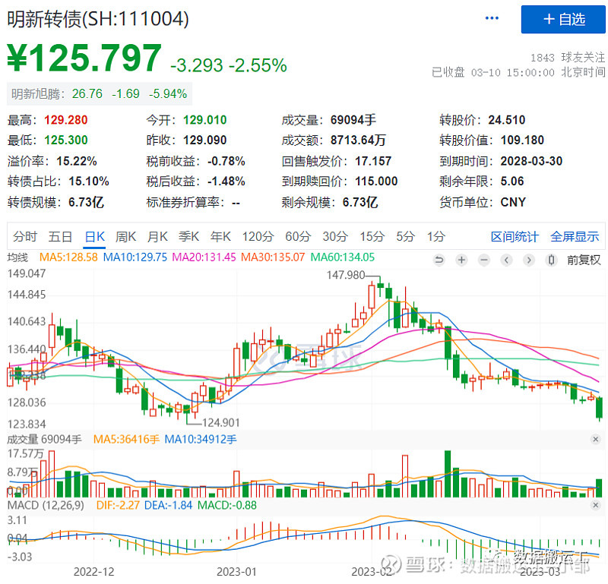Click the 转股价 value 24.510
The width and height of the screenshot is (608, 584).
tap(507, 120)
